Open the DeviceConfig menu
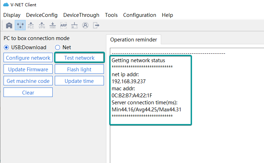264x163 pixels. (x=42, y=15)
